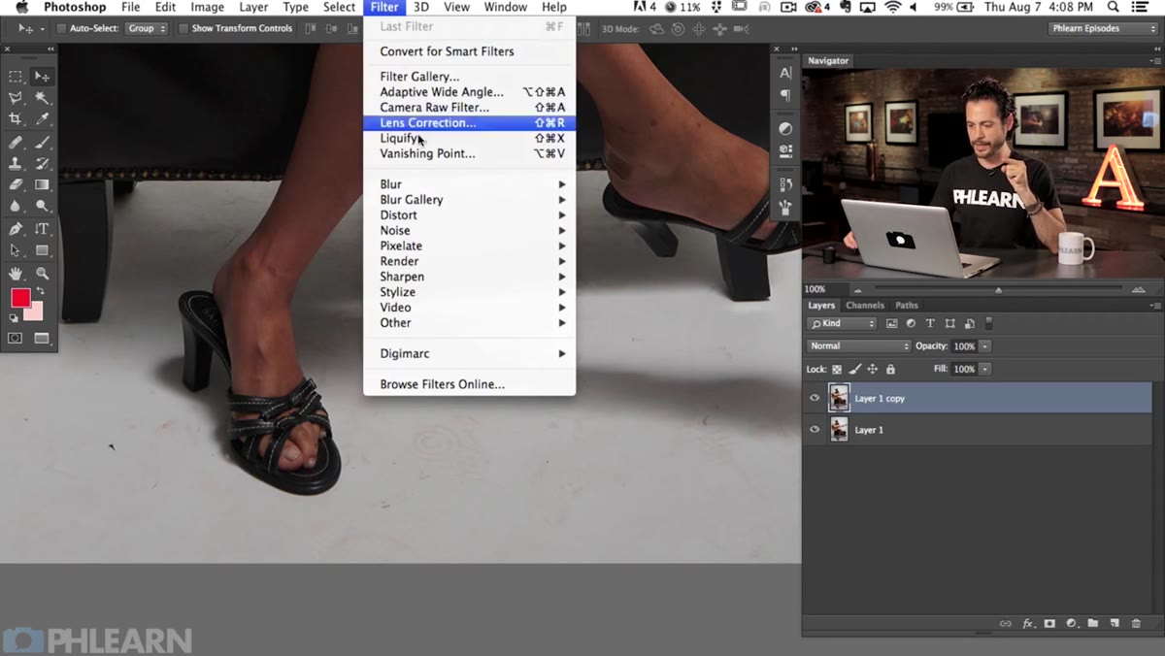Select the Crop tool
Image resolution: width=1165 pixels, height=656 pixels.
(x=16, y=119)
